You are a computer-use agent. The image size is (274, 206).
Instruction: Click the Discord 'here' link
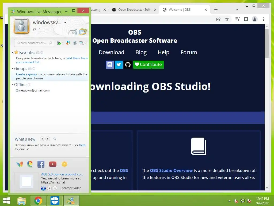pyautogui.click(x=82, y=145)
